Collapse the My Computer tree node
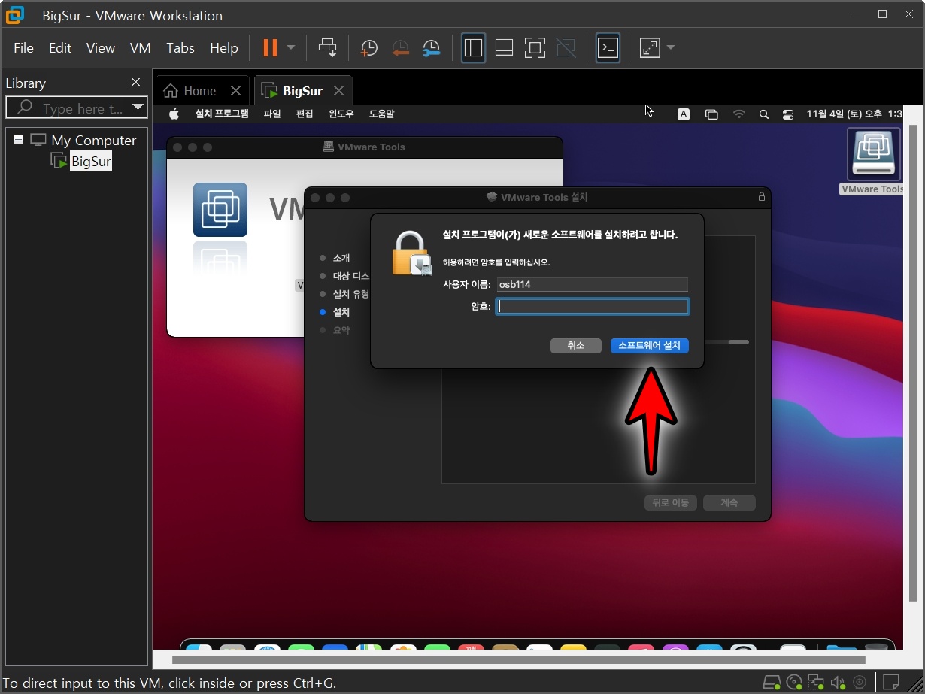The image size is (925, 694). [19, 140]
